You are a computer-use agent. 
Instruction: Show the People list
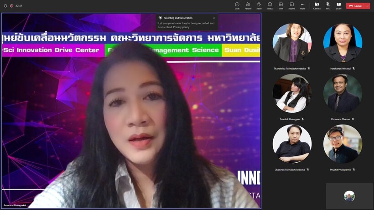248,6
